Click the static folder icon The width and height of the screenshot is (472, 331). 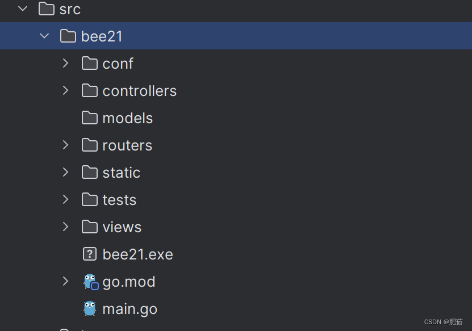pos(90,172)
